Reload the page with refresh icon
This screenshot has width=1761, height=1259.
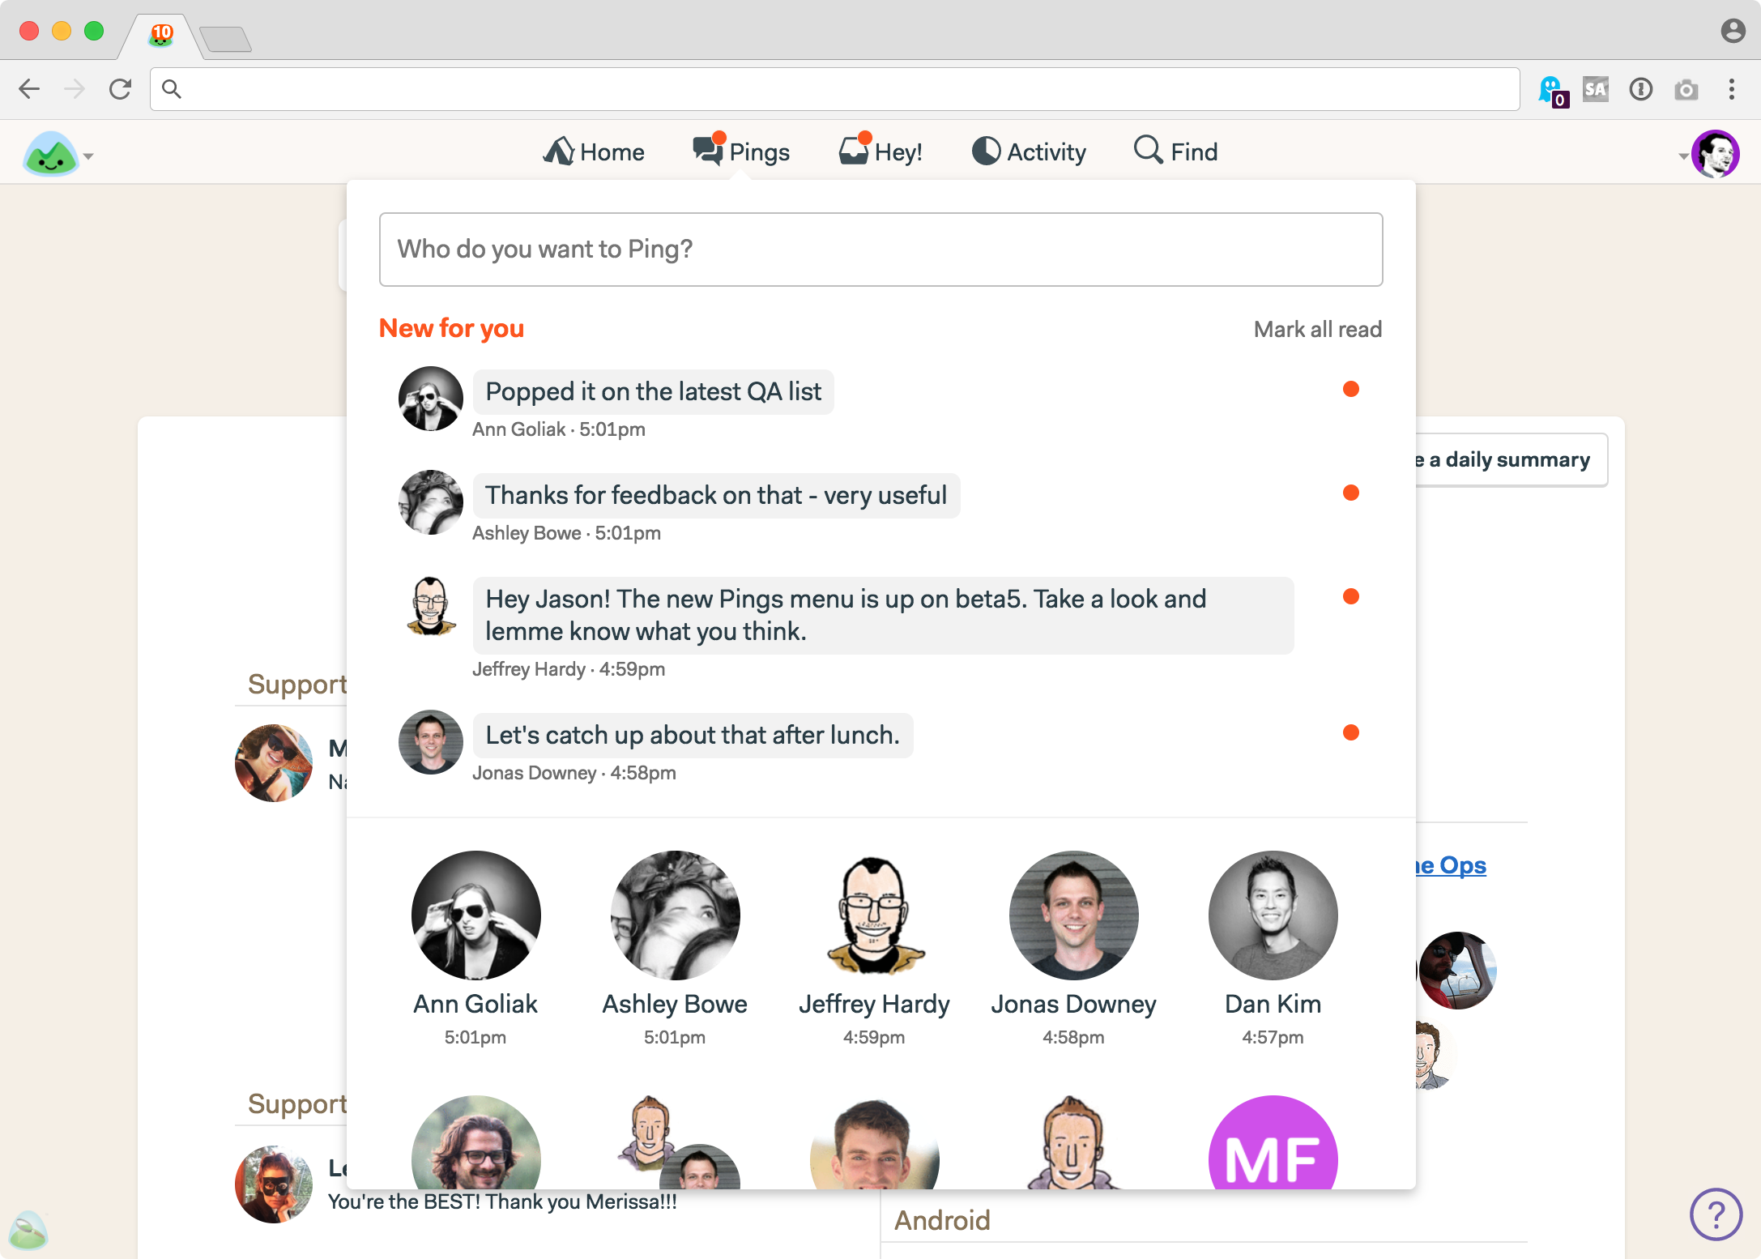point(120,89)
